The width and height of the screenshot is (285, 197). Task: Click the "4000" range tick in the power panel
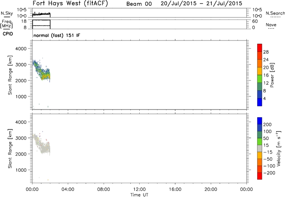tap(21, 49)
